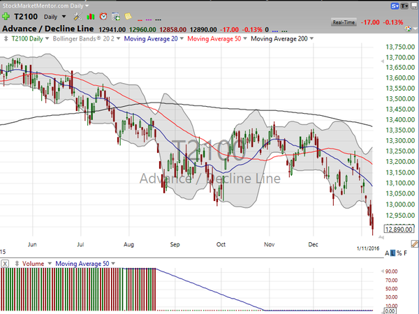419x314 pixels.
Task: Click the alarm clock alert icon
Action: click(103, 17)
